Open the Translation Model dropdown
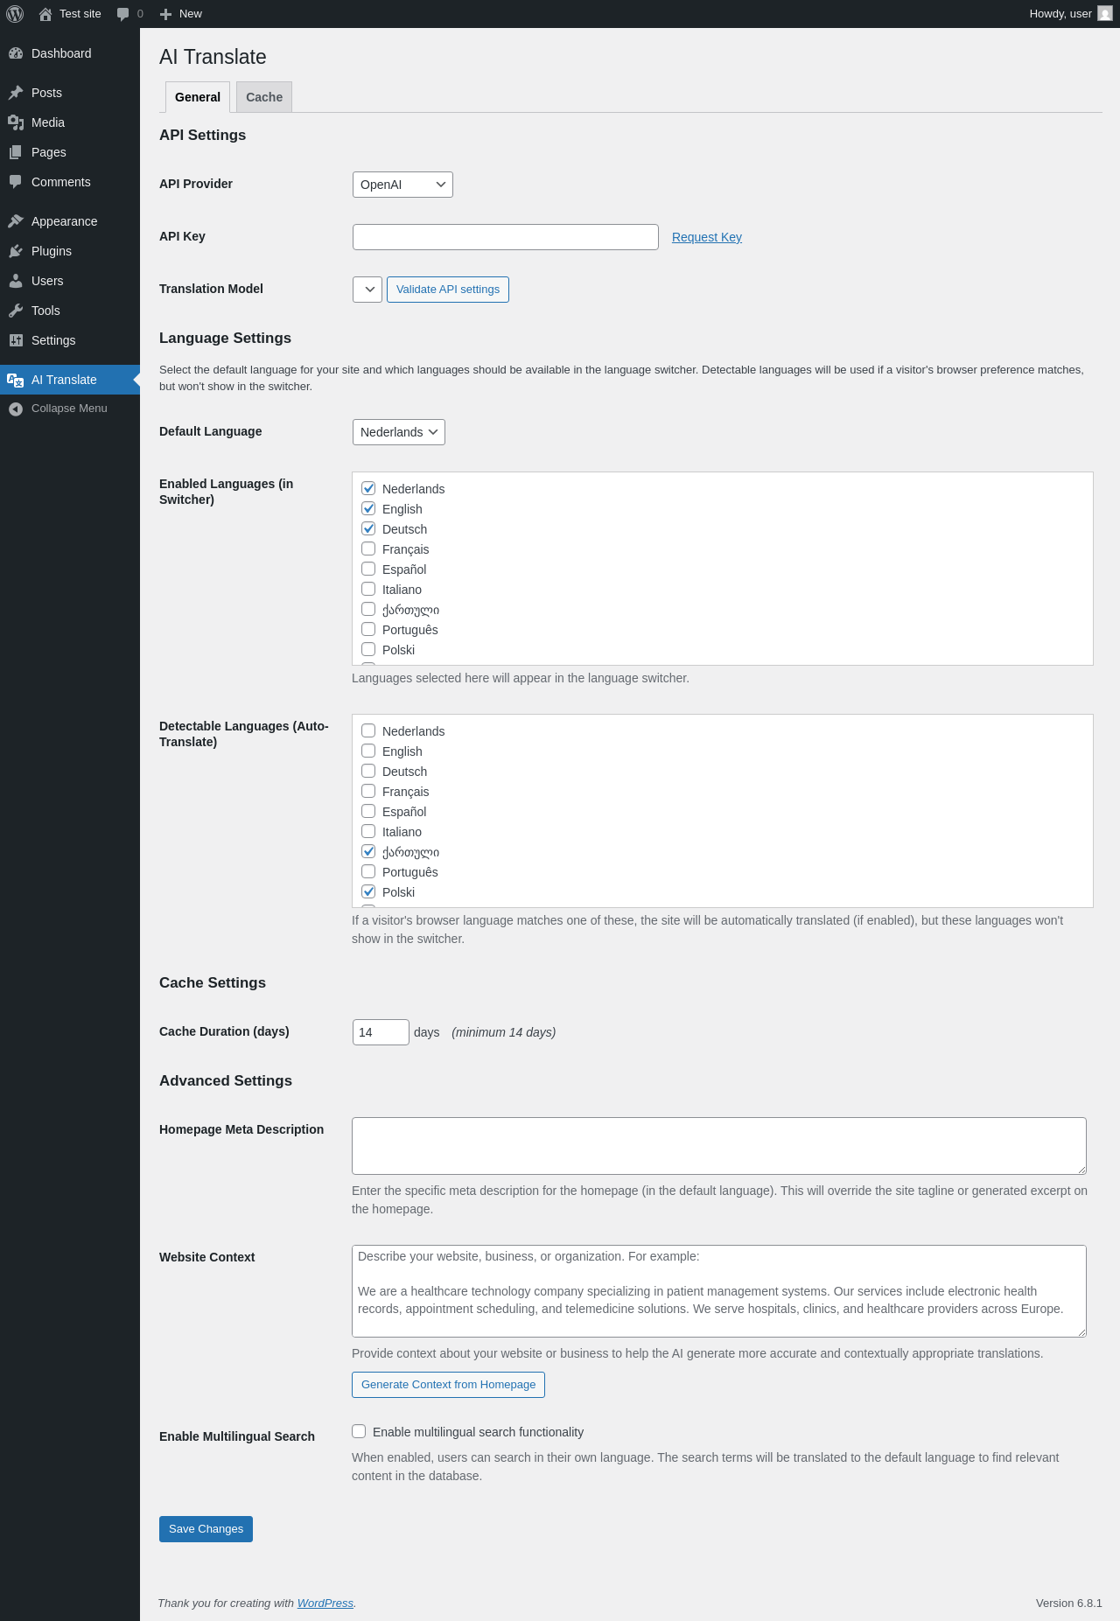 (367, 290)
